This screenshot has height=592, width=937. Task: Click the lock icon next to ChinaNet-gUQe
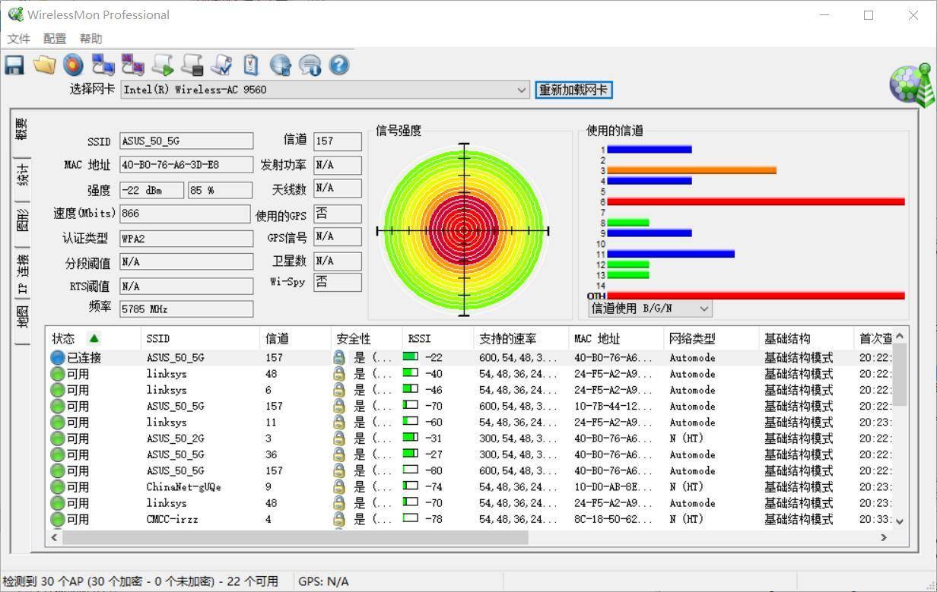click(x=338, y=486)
